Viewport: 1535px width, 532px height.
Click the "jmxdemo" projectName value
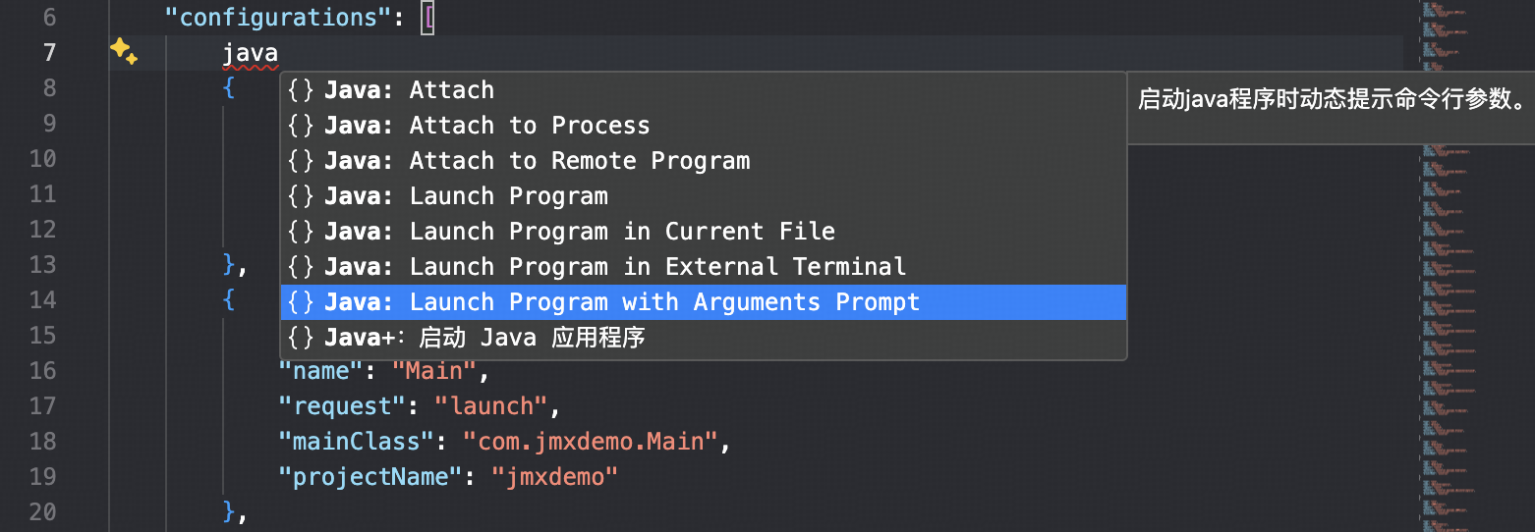click(x=555, y=477)
